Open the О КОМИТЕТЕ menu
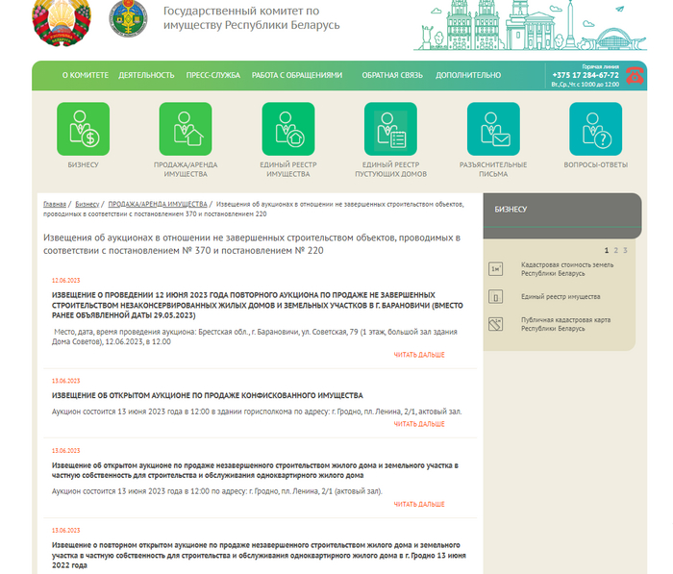The width and height of the screenshot is (673, 574). pyautogui.click(x=86, y=75)
